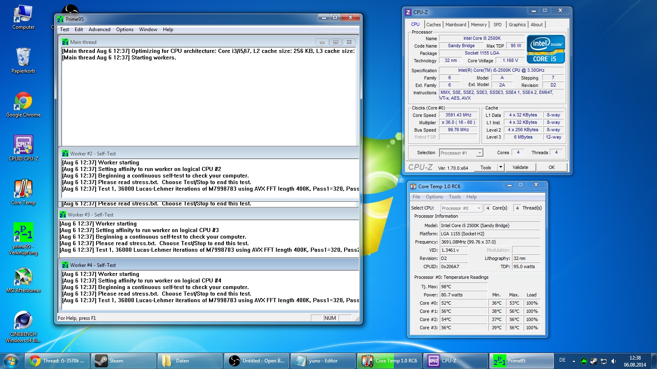Screen dimensions: 657x369
Task: Click the Worker #3 Self-Test window icon
Action: (63, 214)
